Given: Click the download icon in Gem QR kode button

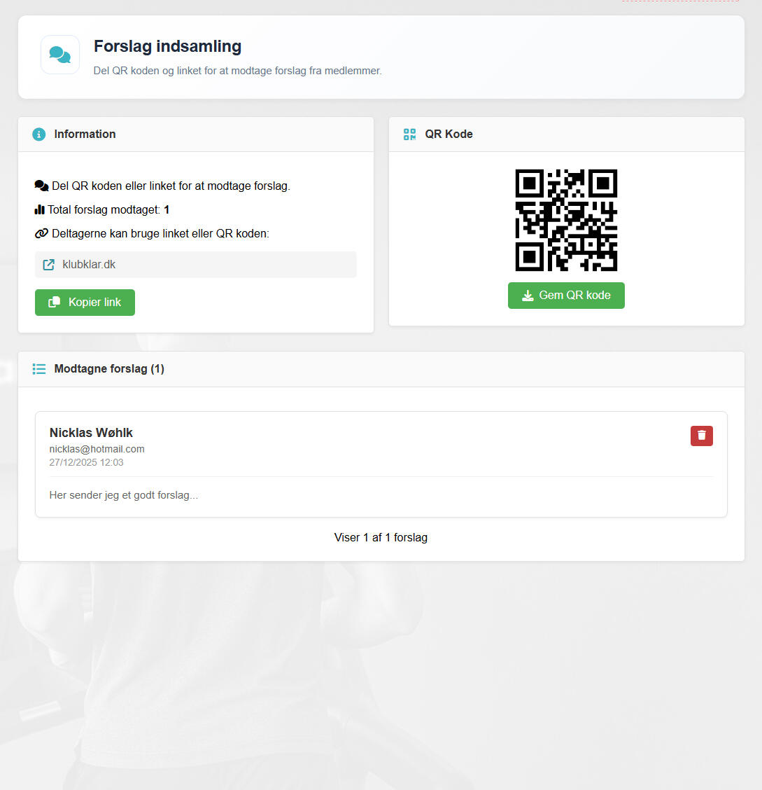Looking at the screenshot, I should (528, 296).
